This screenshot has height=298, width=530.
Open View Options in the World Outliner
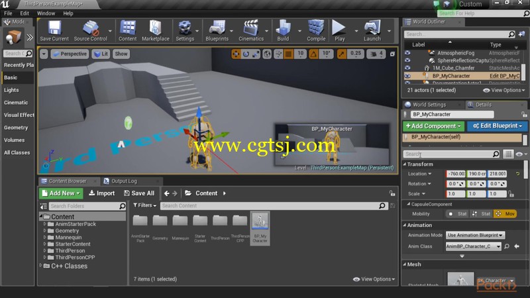[x=504, y=90]
